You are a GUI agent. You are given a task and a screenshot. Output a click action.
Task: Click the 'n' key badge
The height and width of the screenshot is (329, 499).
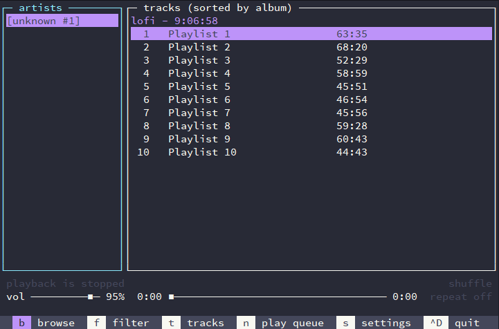[x=246, y=323]
